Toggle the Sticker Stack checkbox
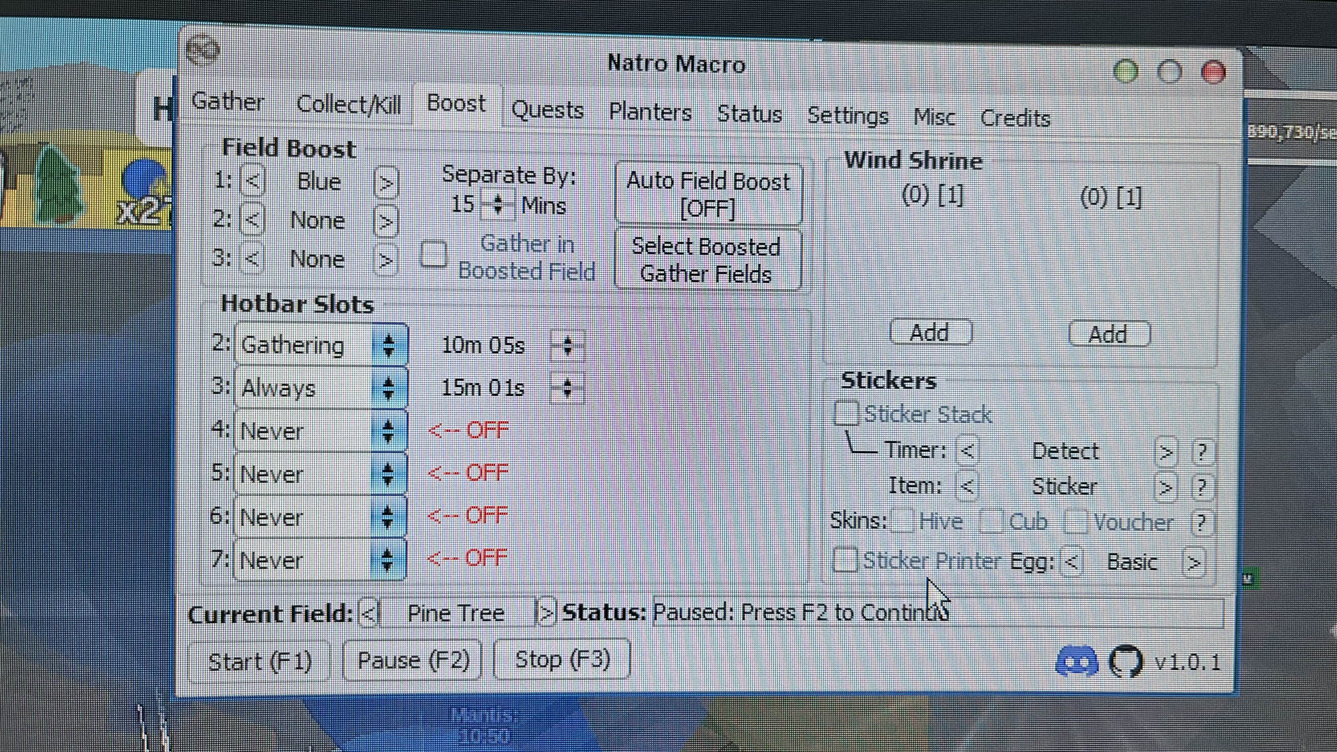The image size is (1337, 752). [847, 413]
